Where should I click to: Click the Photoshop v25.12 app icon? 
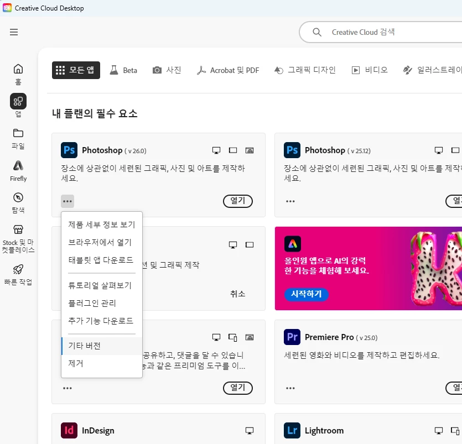coord(292,150)
